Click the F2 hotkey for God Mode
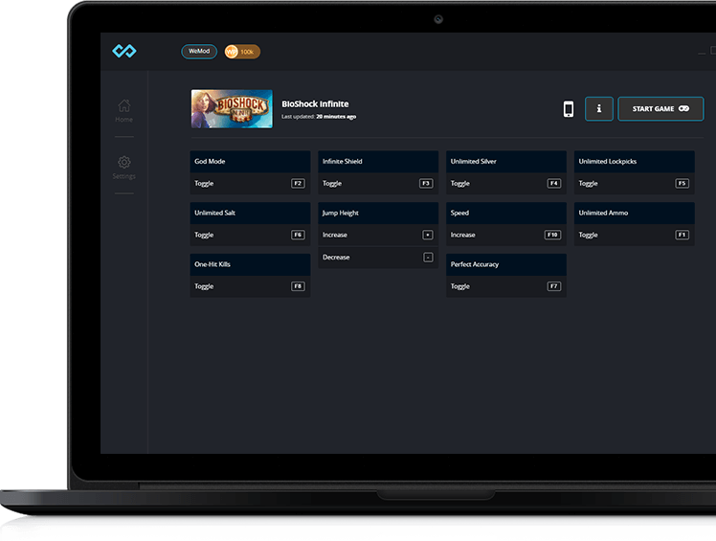The height and width of the screenshot is (541, 716). pos(298,183)
